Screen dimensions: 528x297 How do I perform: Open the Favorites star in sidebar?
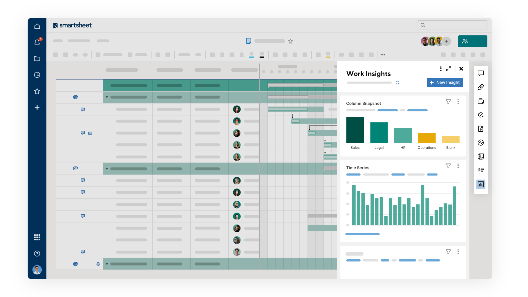click(37, 91)
